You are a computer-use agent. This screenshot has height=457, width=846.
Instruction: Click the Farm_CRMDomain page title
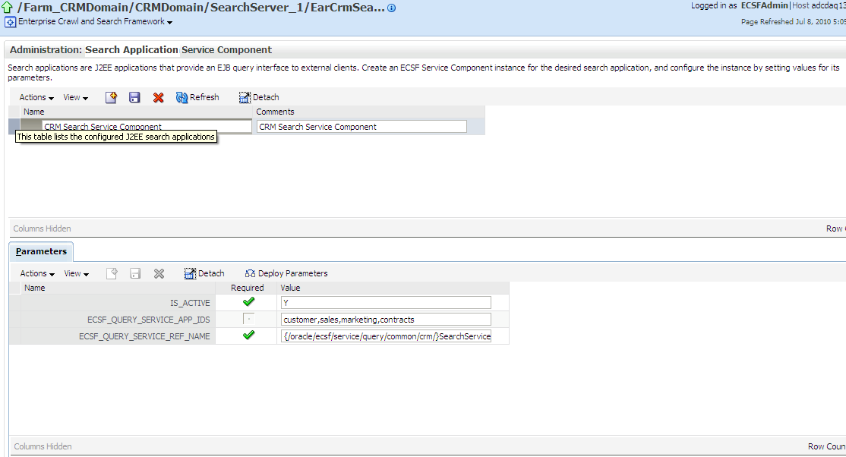pos(201,8)
